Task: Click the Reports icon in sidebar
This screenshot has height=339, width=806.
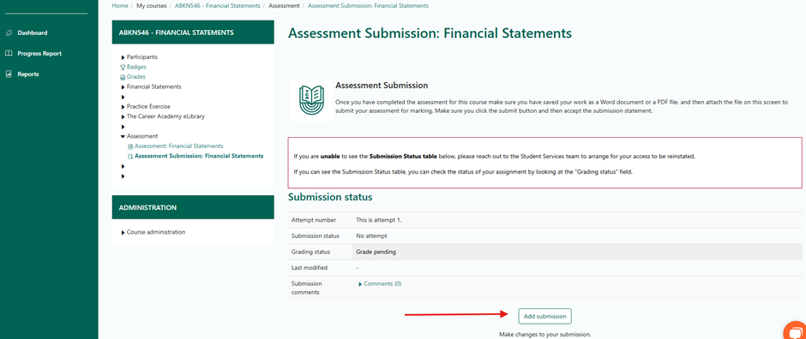Action: pyautogui.click(x=9, y=74)
